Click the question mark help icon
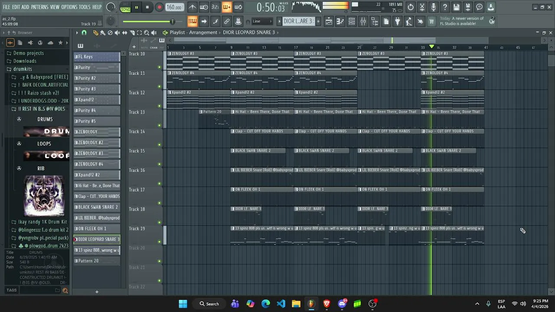This screenshot has width=555, height=312. click(x=445, y=7)
